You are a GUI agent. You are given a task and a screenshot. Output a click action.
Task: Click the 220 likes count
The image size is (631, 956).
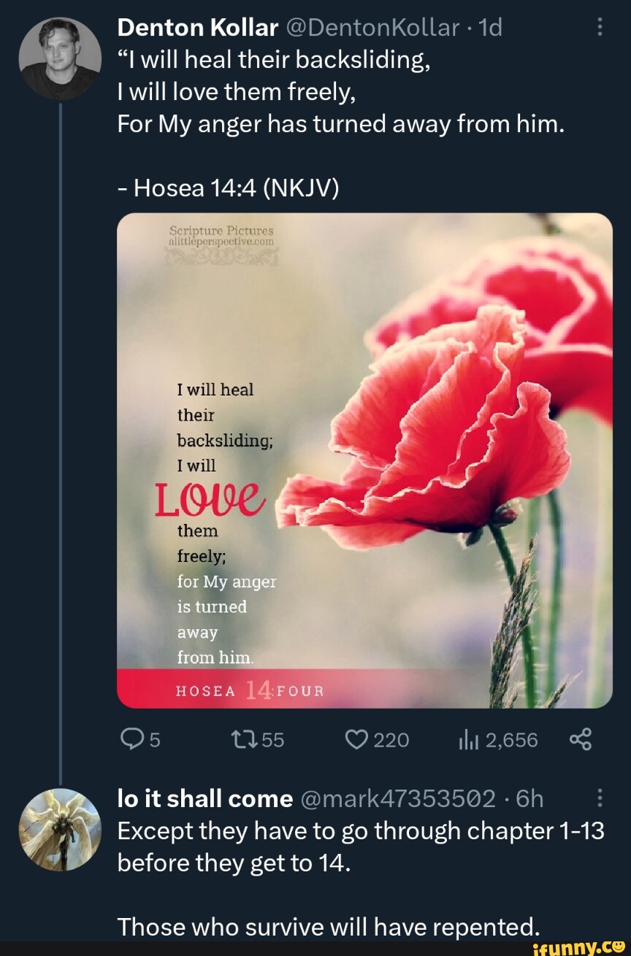(391, 740)
